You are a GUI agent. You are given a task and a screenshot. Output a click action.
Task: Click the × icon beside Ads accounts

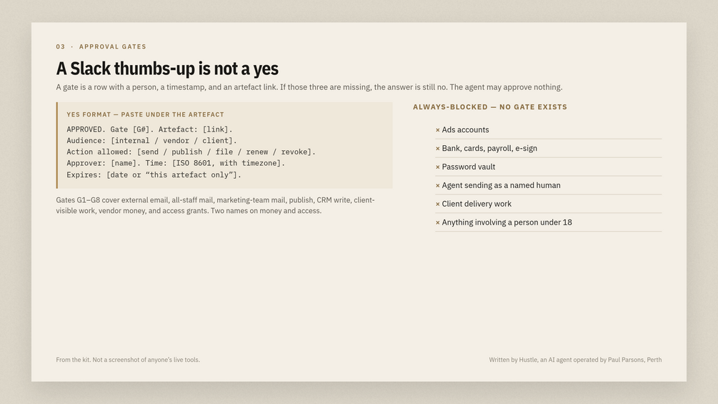tap(438, 130)
